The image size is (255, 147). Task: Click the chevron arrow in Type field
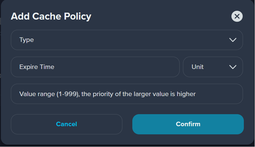(233, 40)
